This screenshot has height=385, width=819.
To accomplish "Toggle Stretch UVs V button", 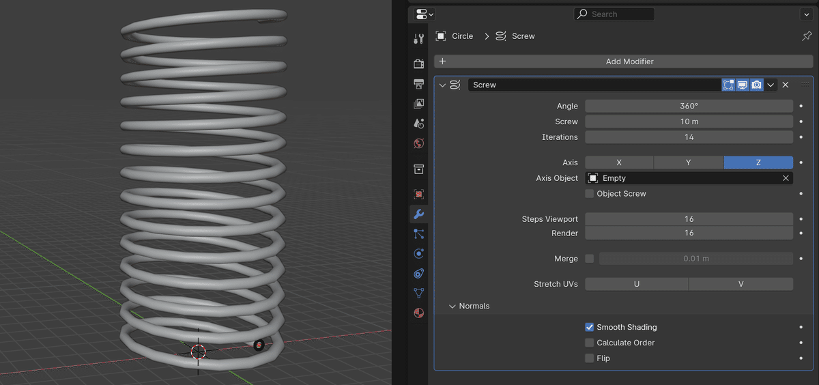I will coord(741,284).
